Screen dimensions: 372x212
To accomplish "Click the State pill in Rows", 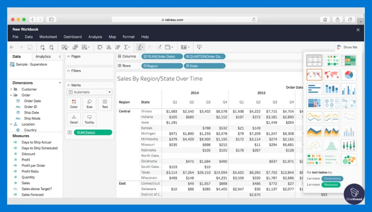I will [x=205, y=66].
